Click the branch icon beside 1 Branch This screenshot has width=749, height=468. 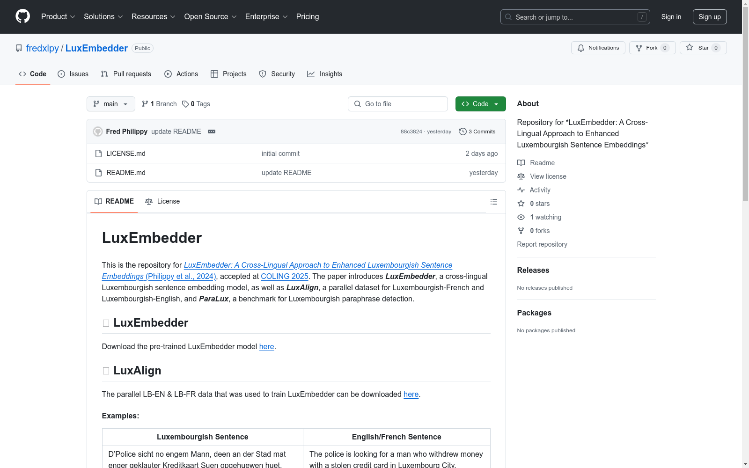(145, 104)
